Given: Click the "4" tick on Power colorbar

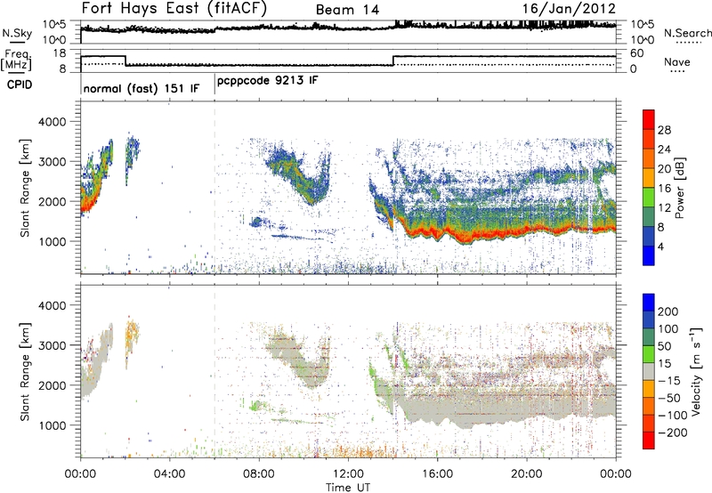Looking at the screenshot, I should coord(661,246).
